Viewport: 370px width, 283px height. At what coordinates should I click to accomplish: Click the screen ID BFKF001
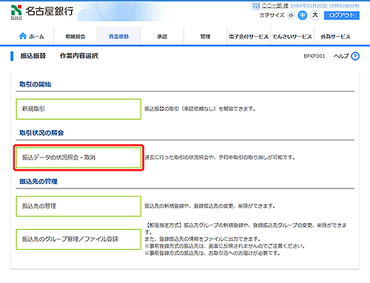click(x=314, y=56)
